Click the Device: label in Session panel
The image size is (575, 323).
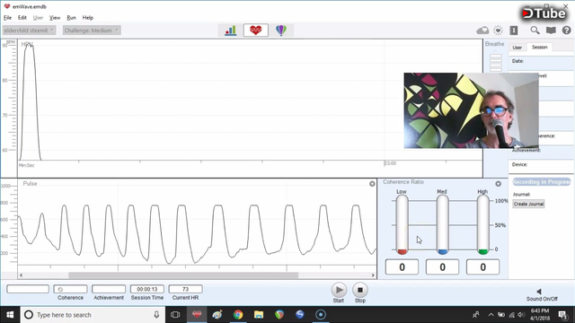[519, 164]
